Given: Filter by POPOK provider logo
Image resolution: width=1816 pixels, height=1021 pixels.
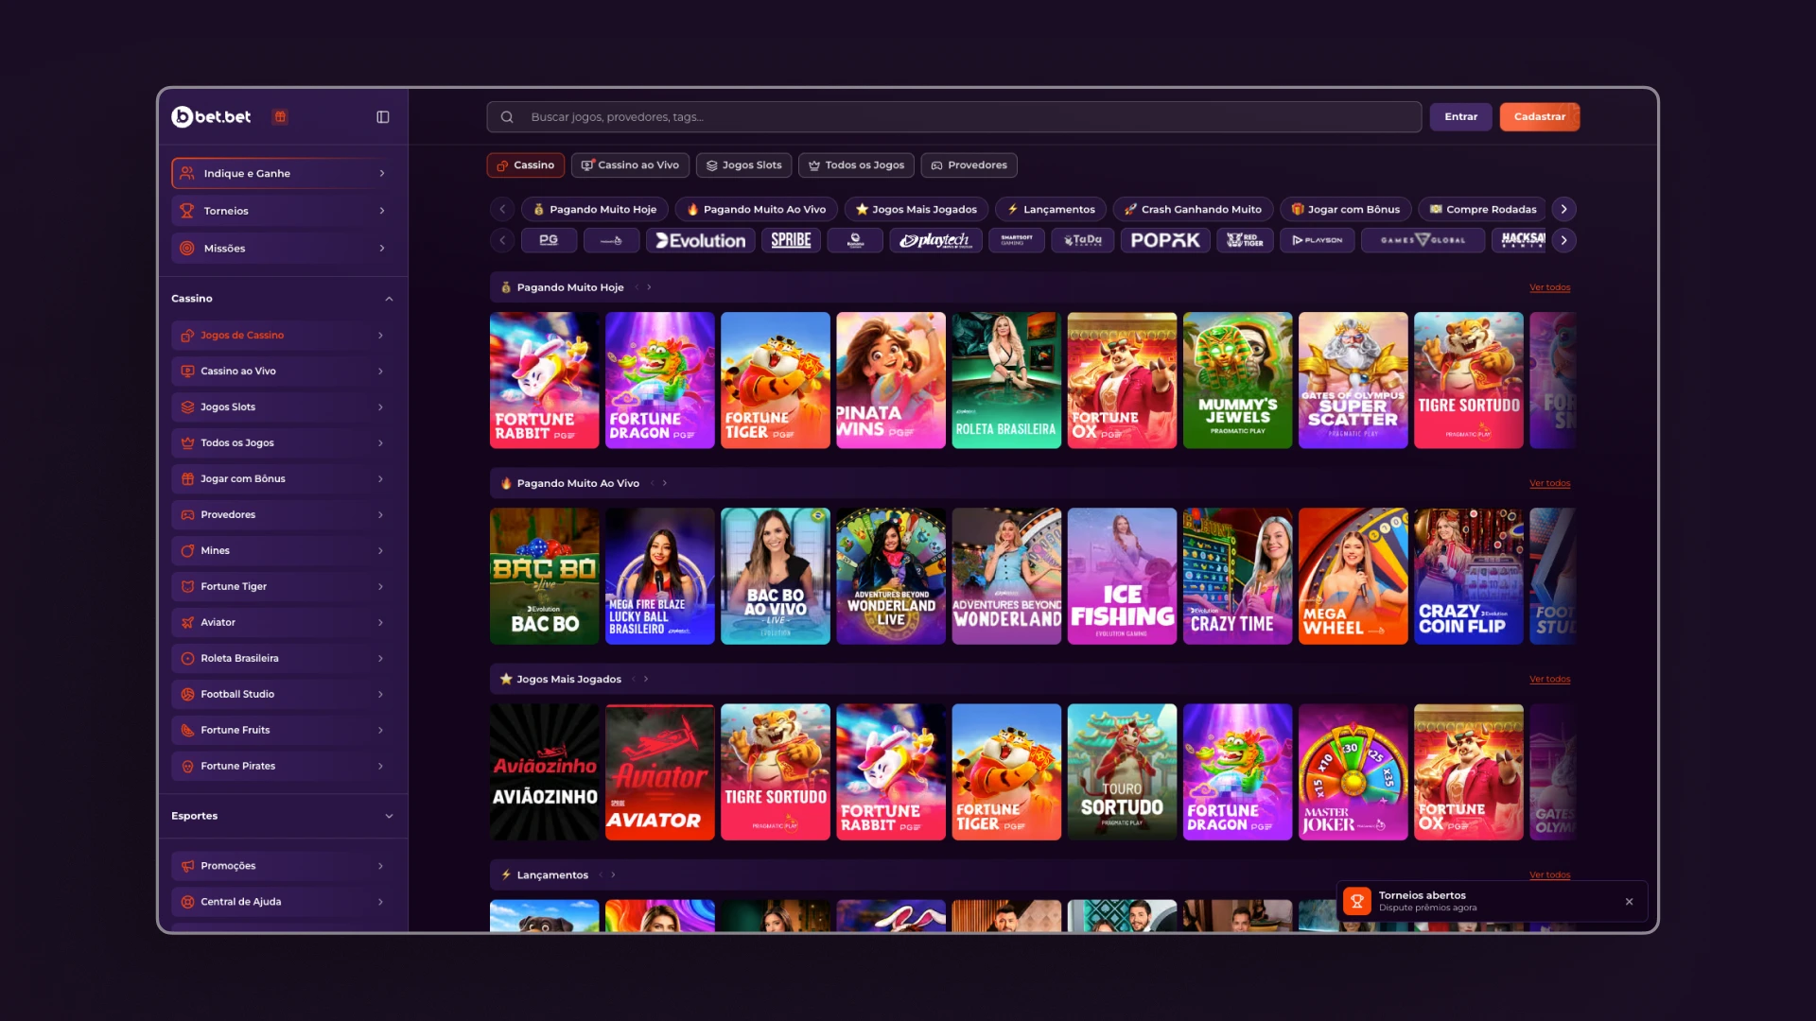Looking at the screenshot, I should click(1165, 241).
